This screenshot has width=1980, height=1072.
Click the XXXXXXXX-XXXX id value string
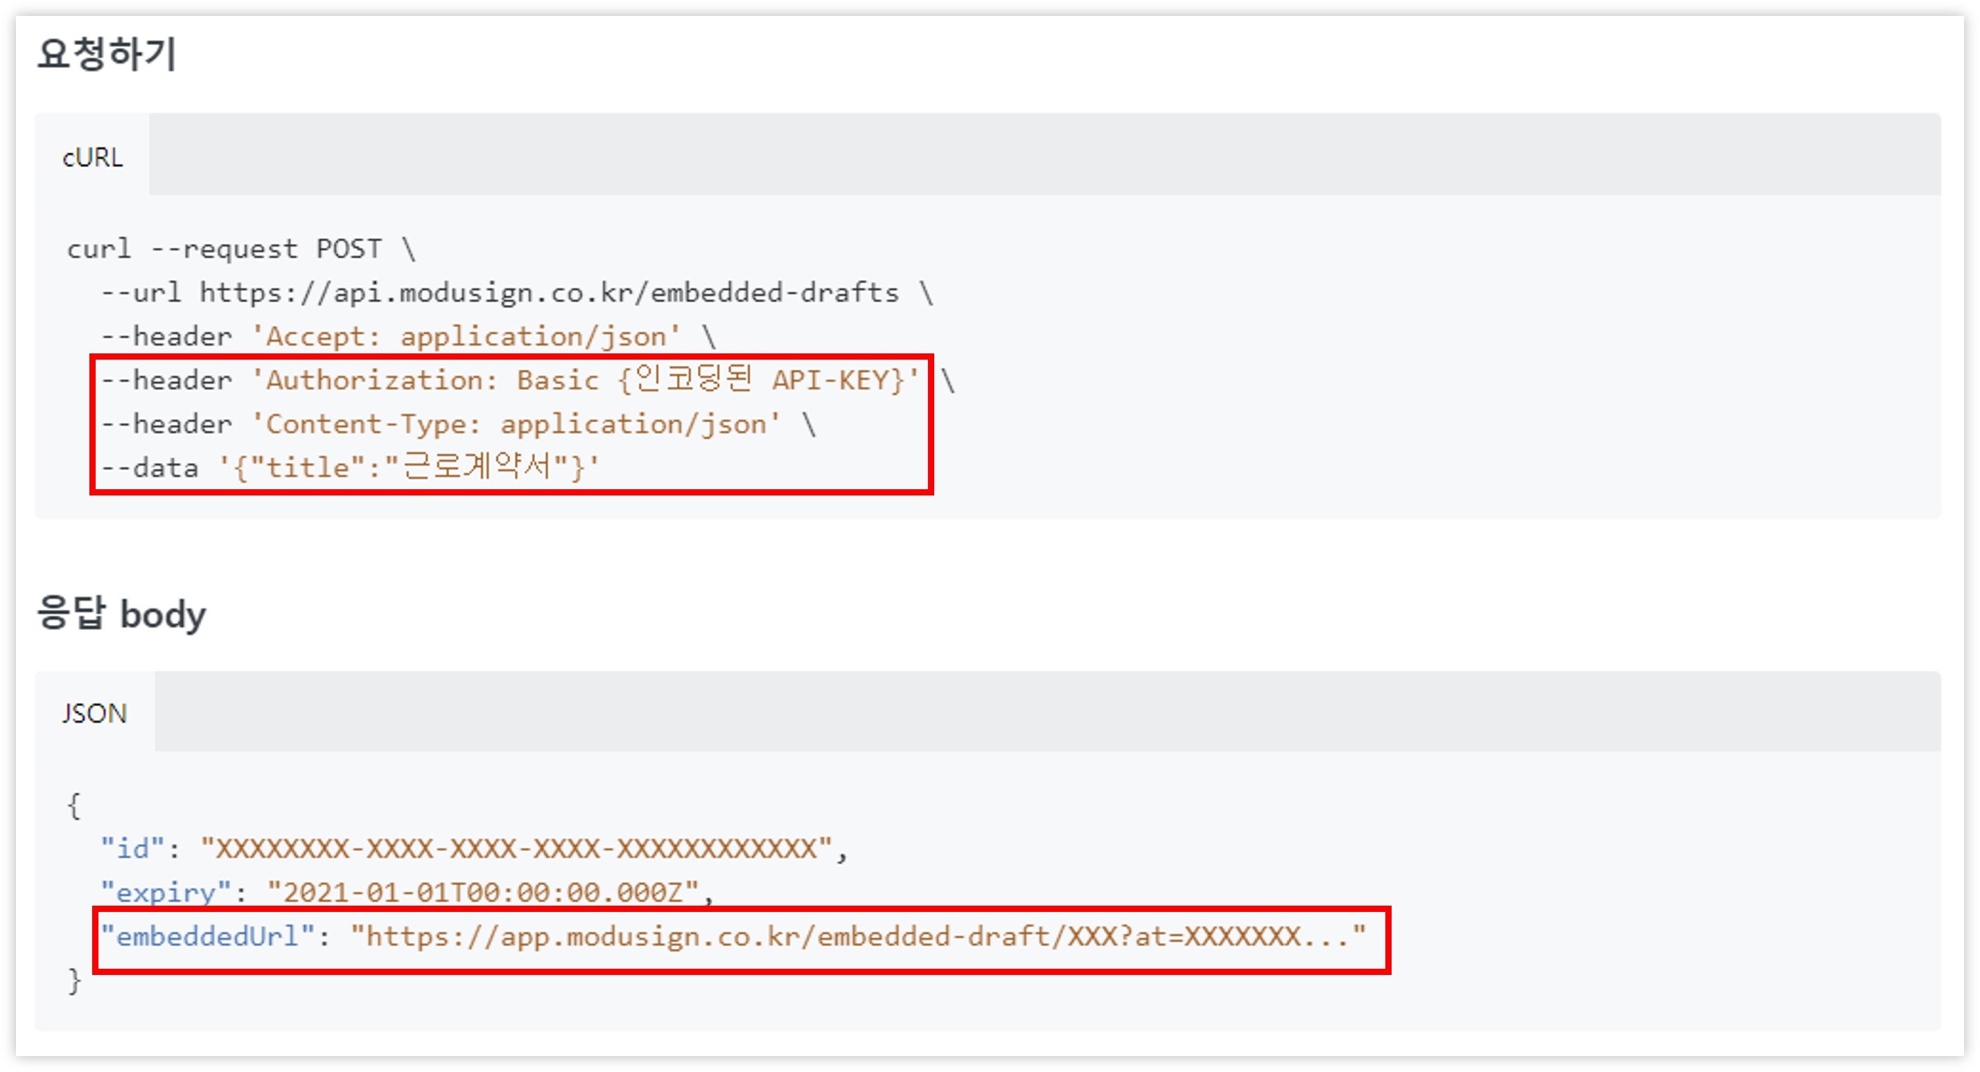coord(516,848)
